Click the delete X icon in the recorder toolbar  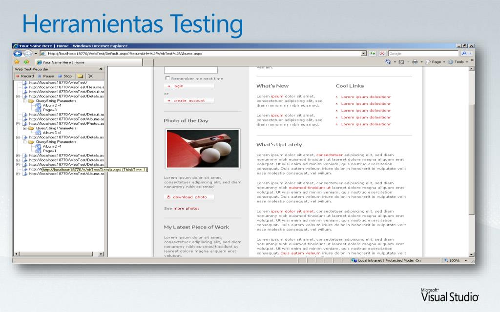click(90, 76)
